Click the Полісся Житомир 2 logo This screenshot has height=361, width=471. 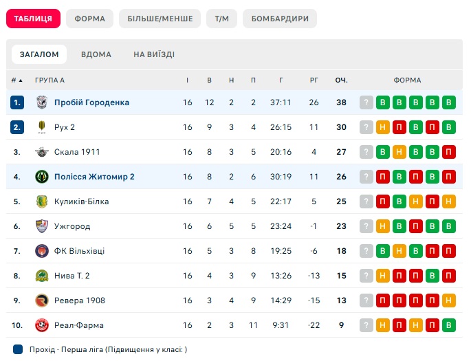(42, 177)
